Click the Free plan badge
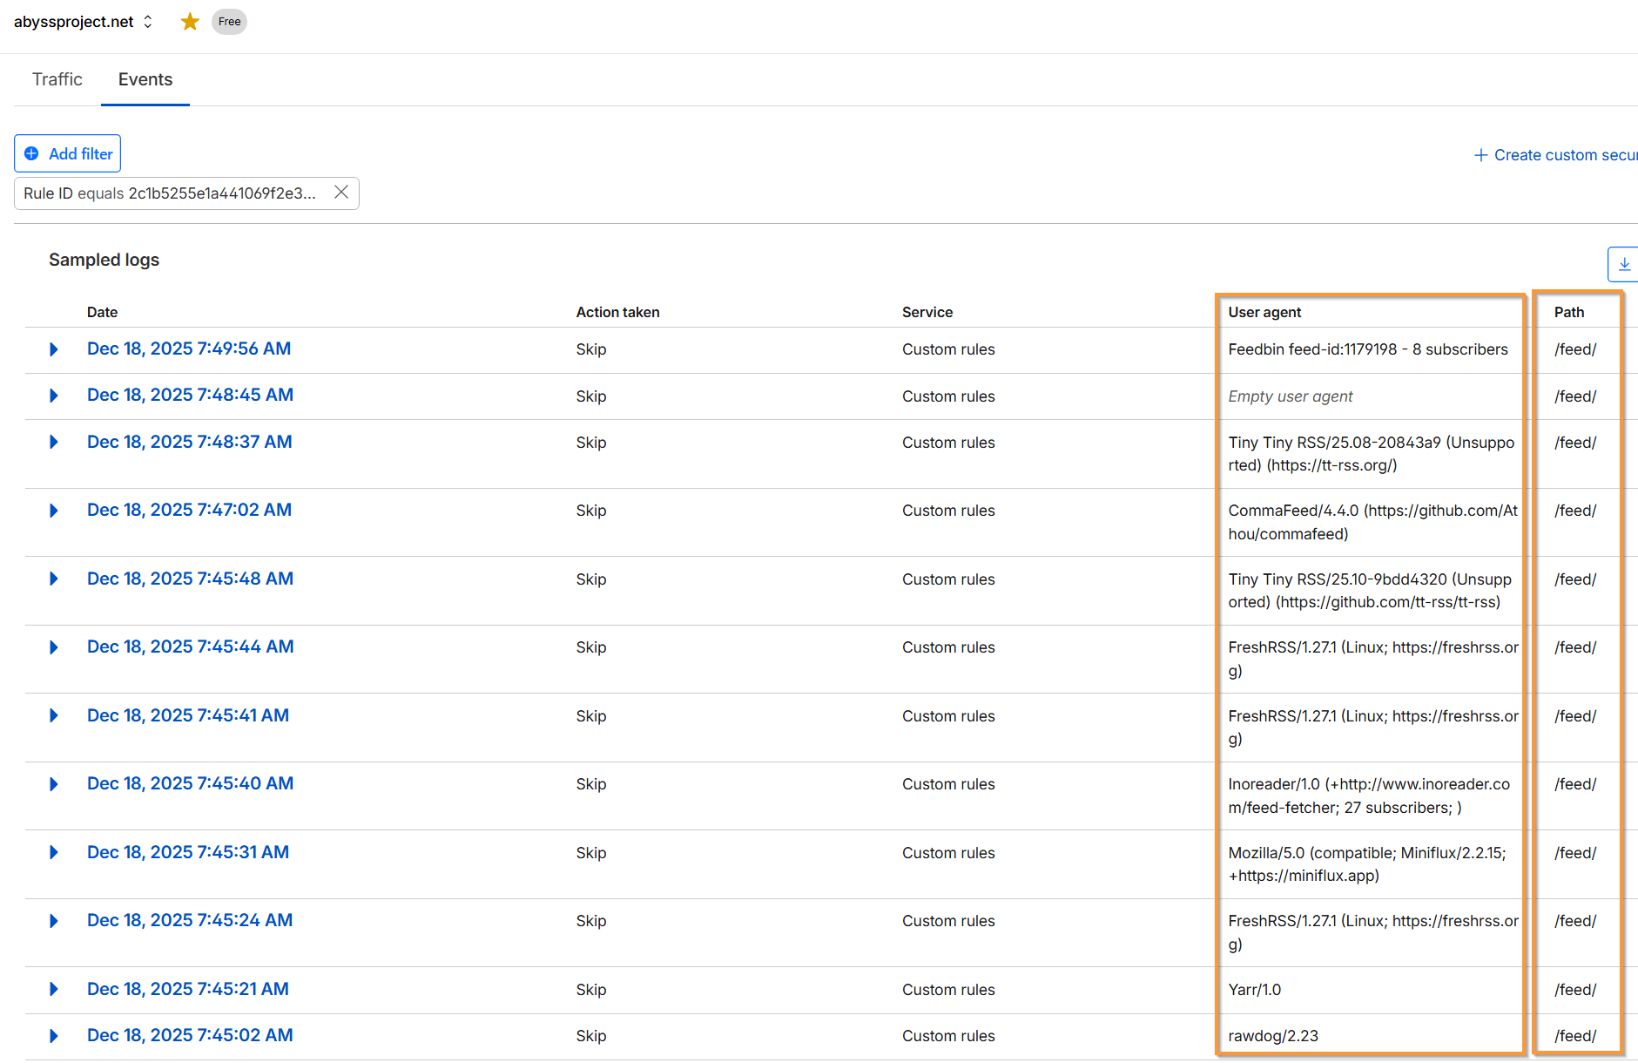1638x1063 pixels. (x=230, y=22)
